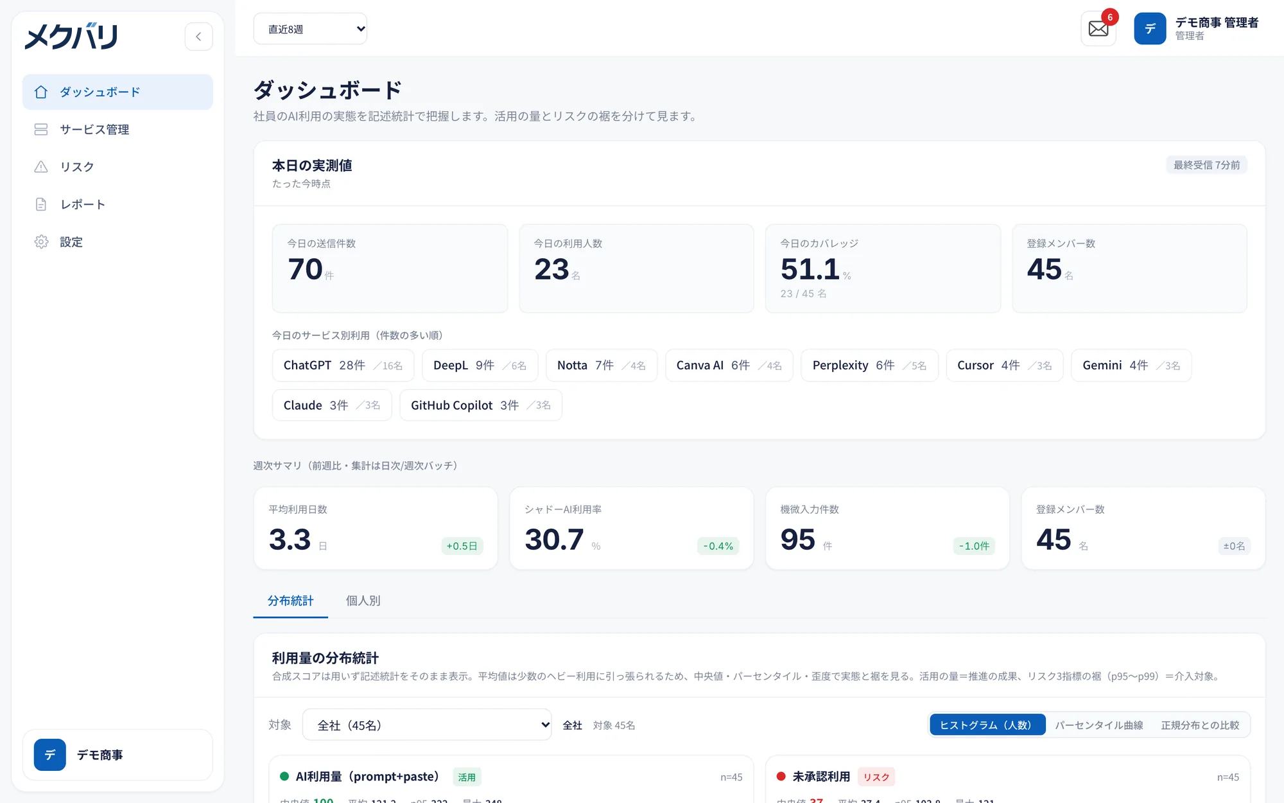Viewport: 1284px width, 803px height.
Task: Click the 今日のカバレッジ card
Action: [883, 269]
